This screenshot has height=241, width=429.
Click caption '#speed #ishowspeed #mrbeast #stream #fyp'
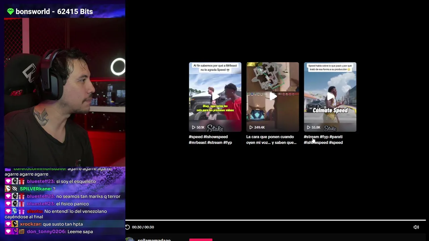point(210,140)
